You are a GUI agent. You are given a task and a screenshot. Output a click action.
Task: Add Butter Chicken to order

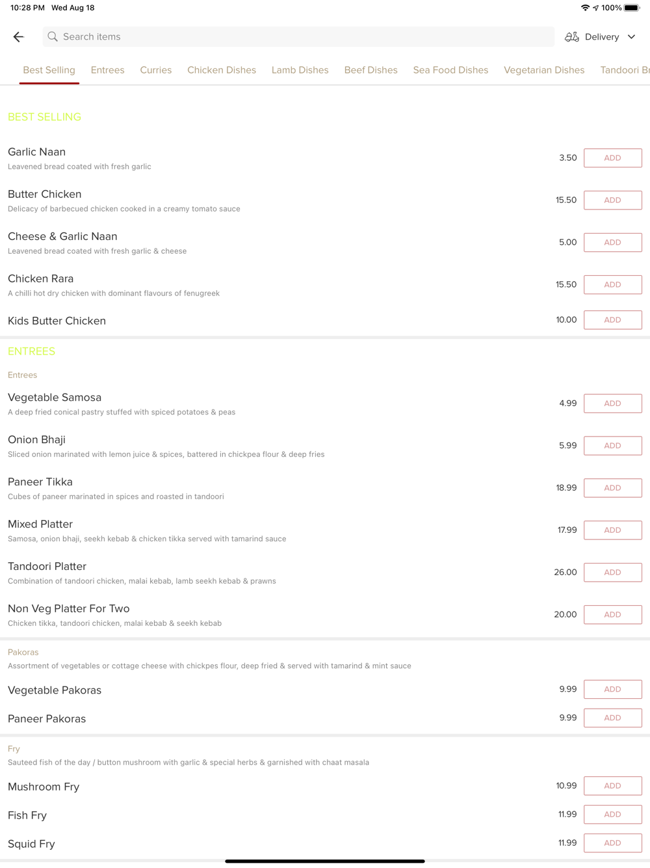[612, 200]
